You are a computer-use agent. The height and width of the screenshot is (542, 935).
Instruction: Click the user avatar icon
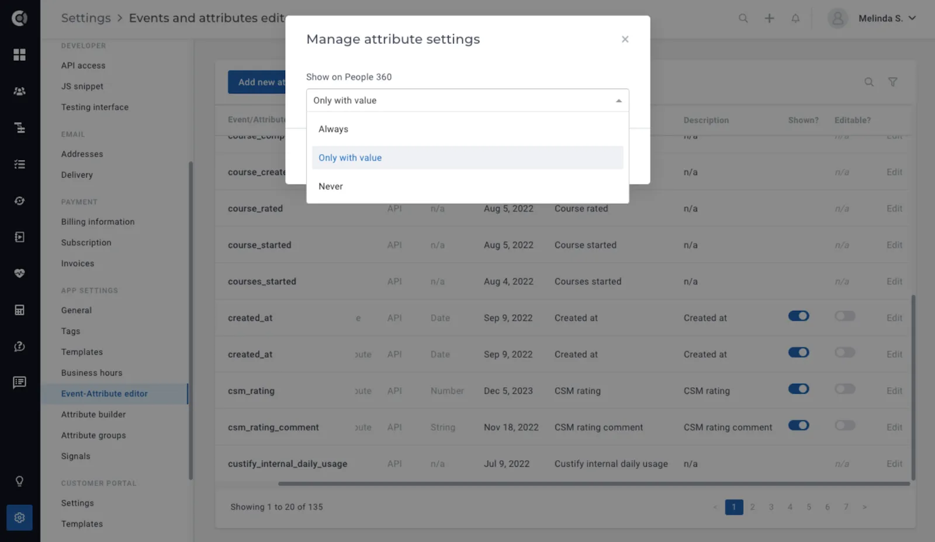point(837,18)
